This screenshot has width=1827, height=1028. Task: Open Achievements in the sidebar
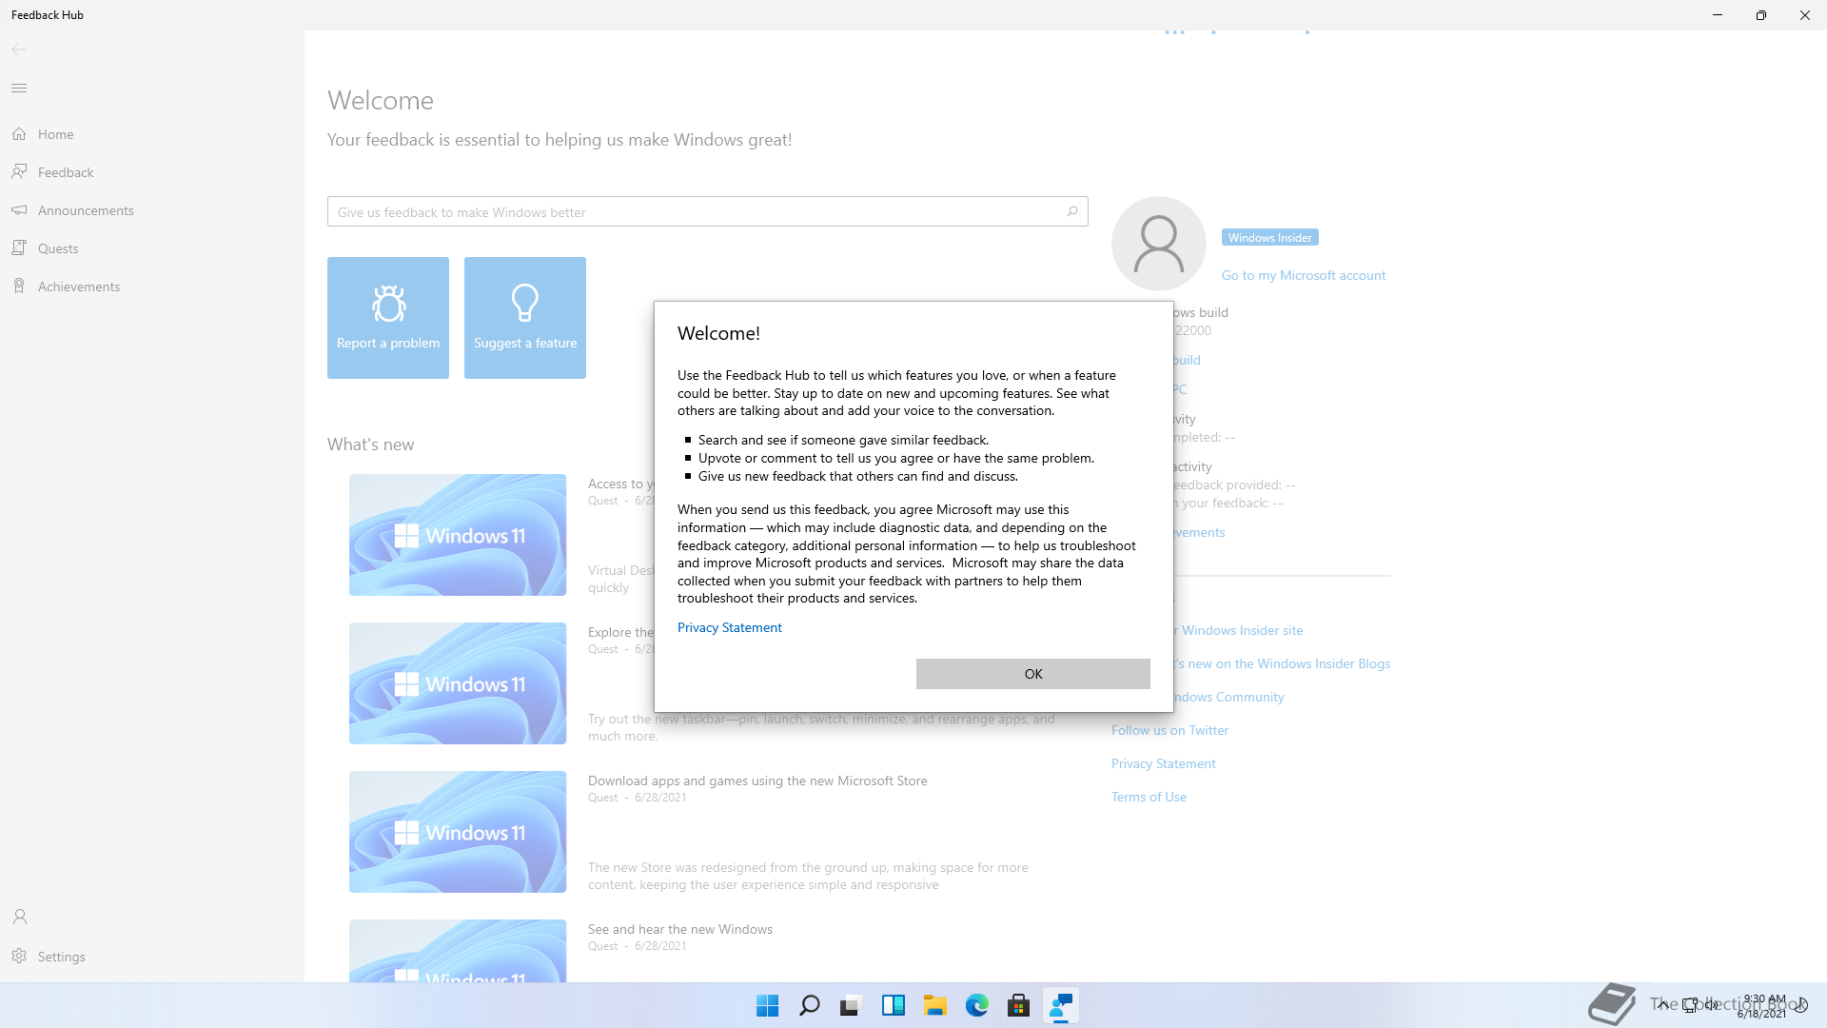pos(152,287)
